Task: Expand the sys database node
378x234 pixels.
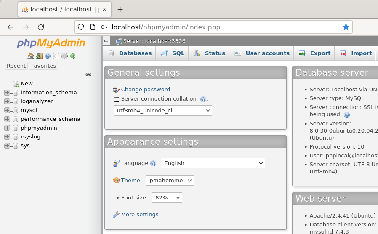Action: tap(7, 146)
